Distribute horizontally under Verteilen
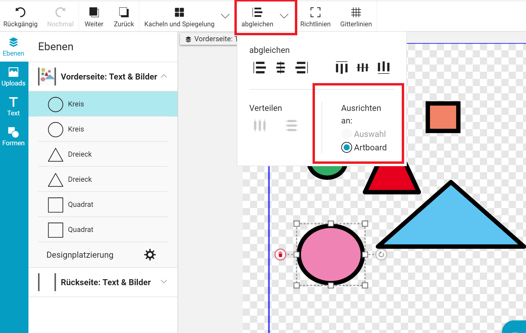The width and height of the screenshot is (526, 333). pyautogui.click(x=260, y=126)
